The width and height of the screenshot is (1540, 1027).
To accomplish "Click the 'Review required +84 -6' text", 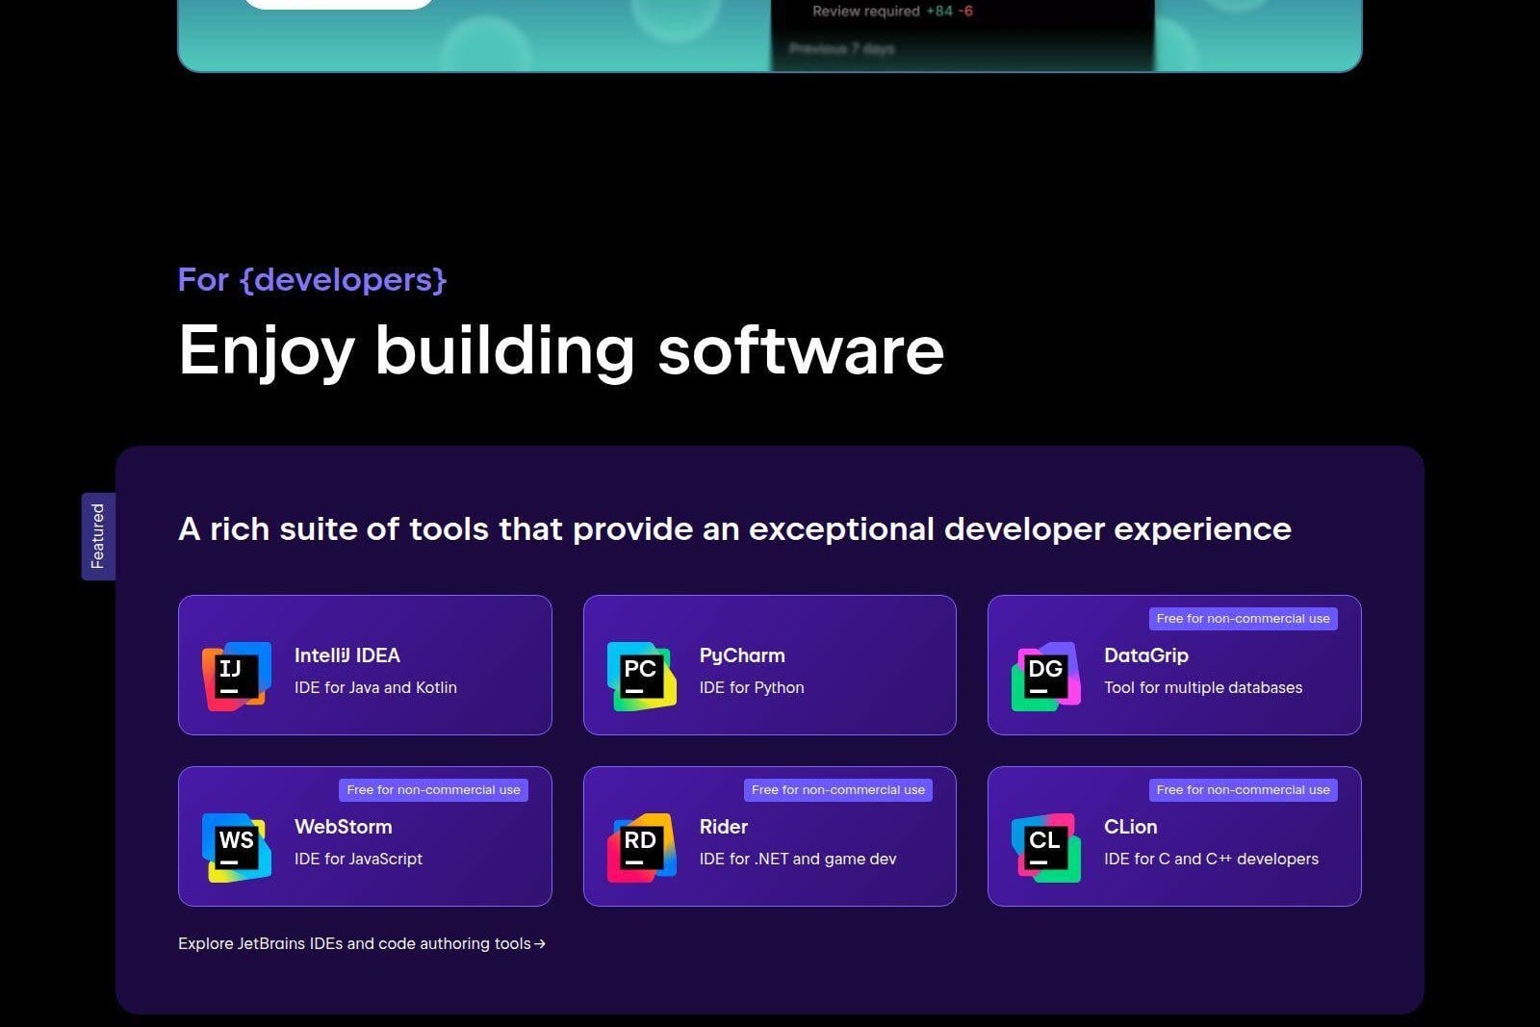I will pos(892,12).
